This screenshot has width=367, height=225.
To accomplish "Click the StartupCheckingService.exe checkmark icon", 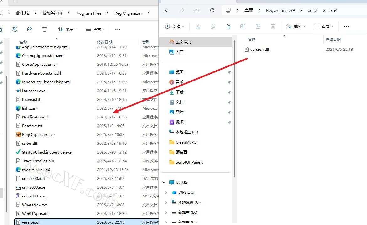I will (18, 152).
